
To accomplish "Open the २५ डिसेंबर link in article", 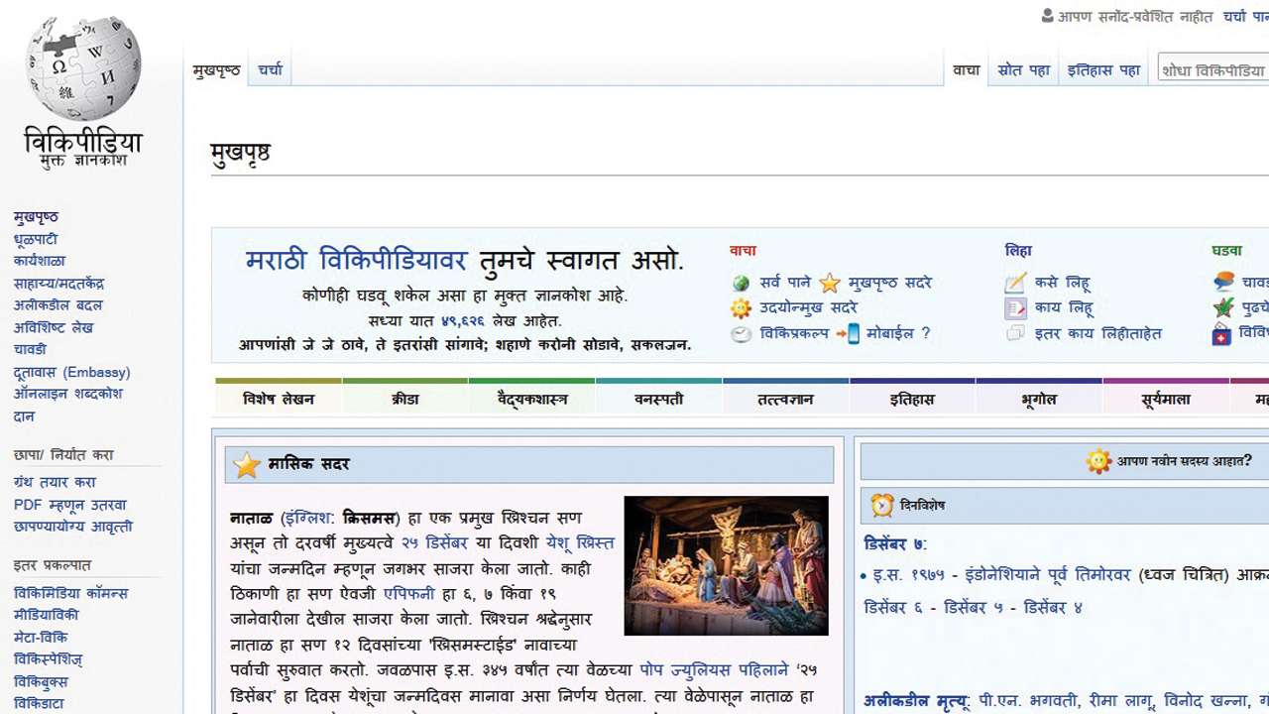I will pos(434,542).
